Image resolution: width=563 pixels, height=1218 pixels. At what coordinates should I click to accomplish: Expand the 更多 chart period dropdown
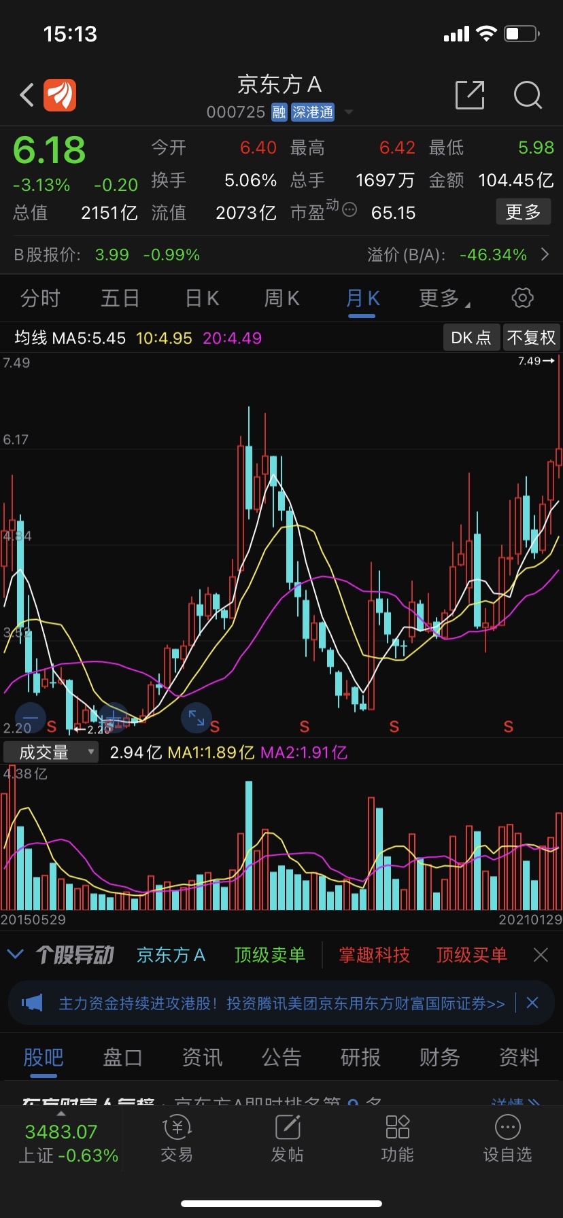(444, 298)
